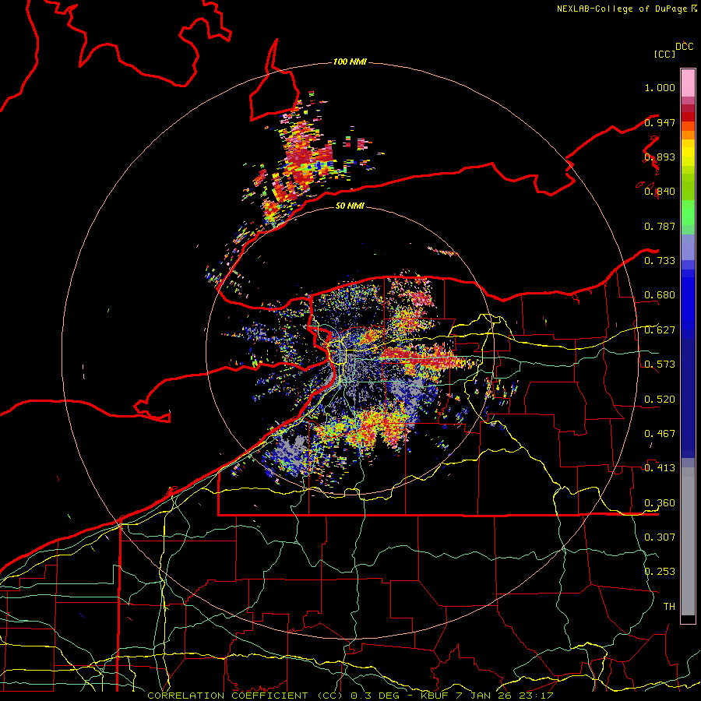Click the 0.360 value on the color scale
The width and height of the screenshot is (701, 701).
pyautogui.click(x=660, y=503)
